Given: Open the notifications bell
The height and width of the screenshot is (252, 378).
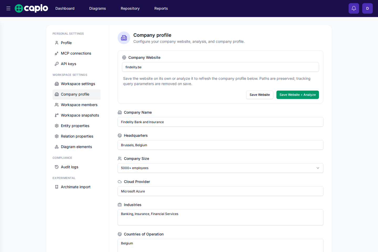Looking at the screenshot, I should coord(354,8).
